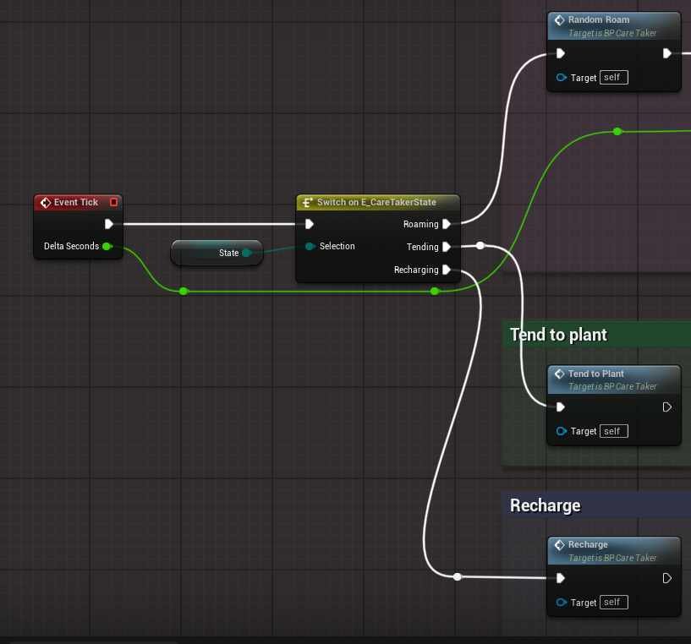This screenshot has width=691, height=644.
Task: Click the red delegate pin on Event Tick
Action: [113, 202]
